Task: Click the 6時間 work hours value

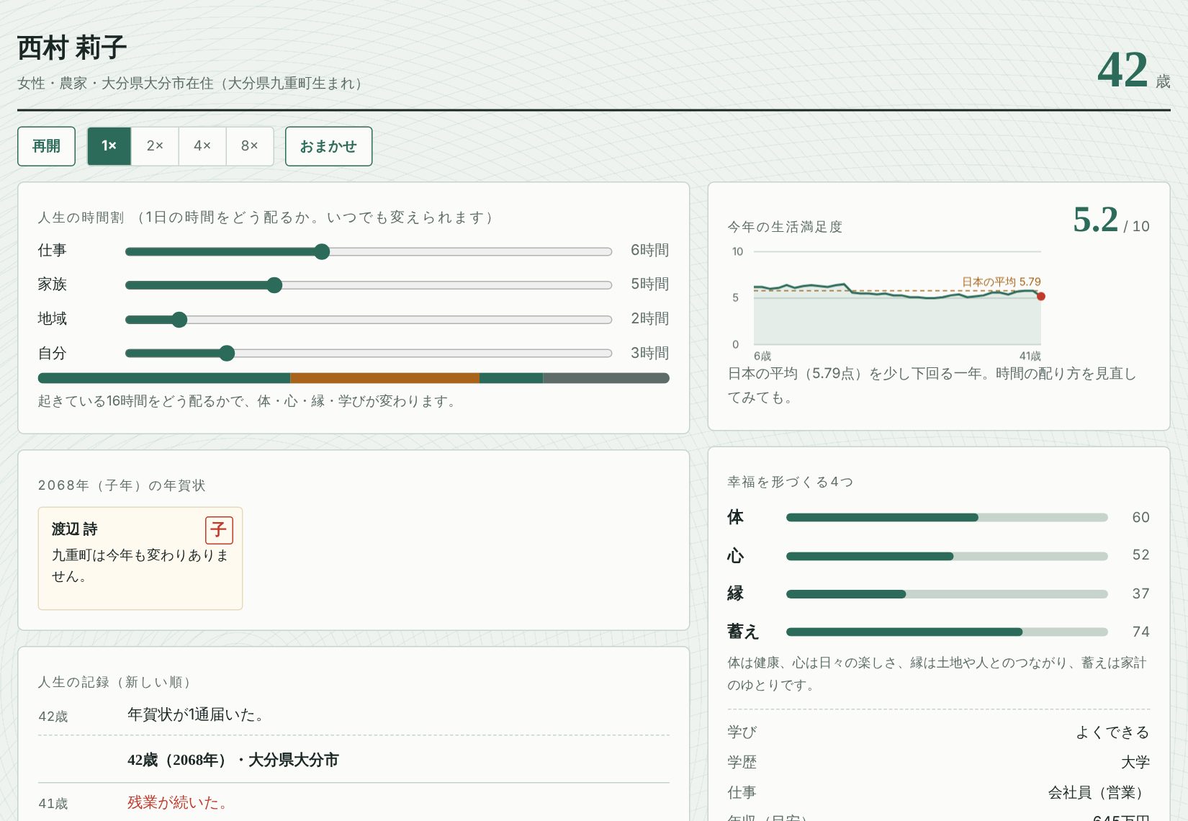Action: pos(649,250)
